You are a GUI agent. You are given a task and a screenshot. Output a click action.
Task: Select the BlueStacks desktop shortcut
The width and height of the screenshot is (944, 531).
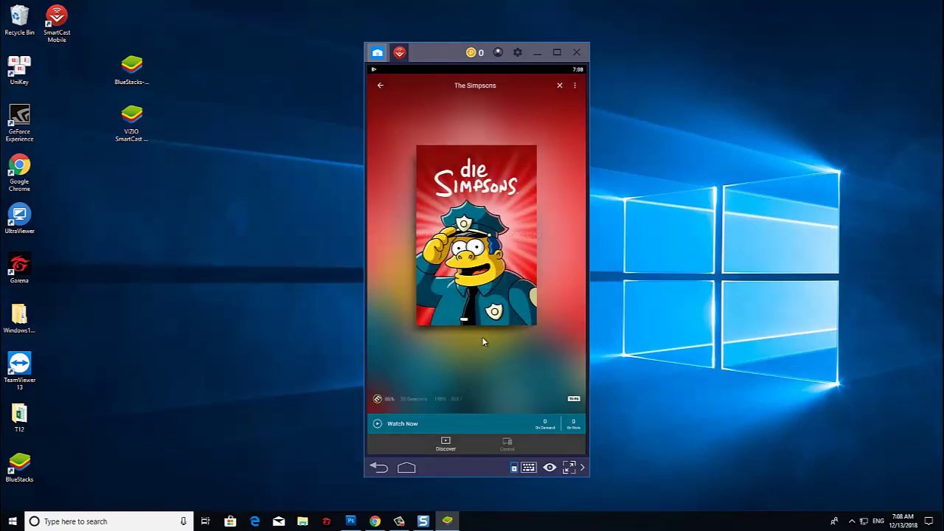click(19, 468)
